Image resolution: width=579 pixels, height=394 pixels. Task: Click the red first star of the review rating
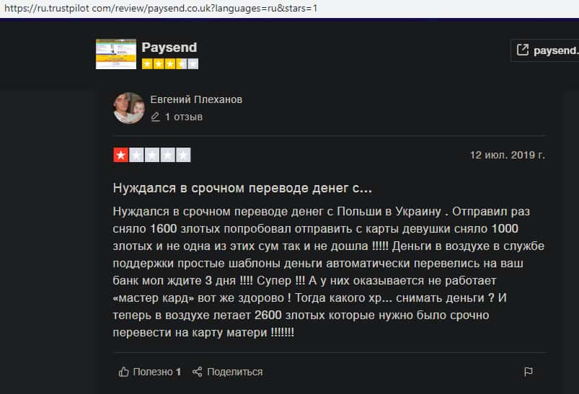click(120, 155)
